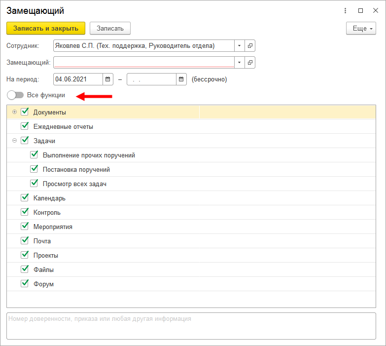Collapse the Задачи tree node
This screenshot has width=386, height=346.
click(x=14, y=141)
